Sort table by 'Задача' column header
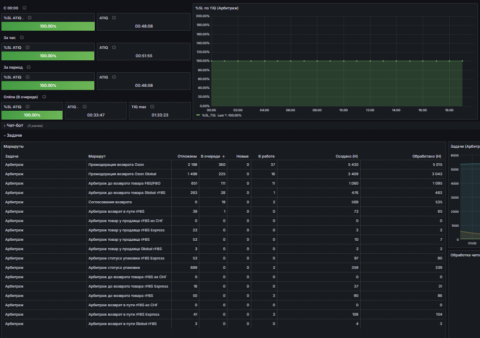480x338 pixels. pyautogui.click(x=11, y=157)
